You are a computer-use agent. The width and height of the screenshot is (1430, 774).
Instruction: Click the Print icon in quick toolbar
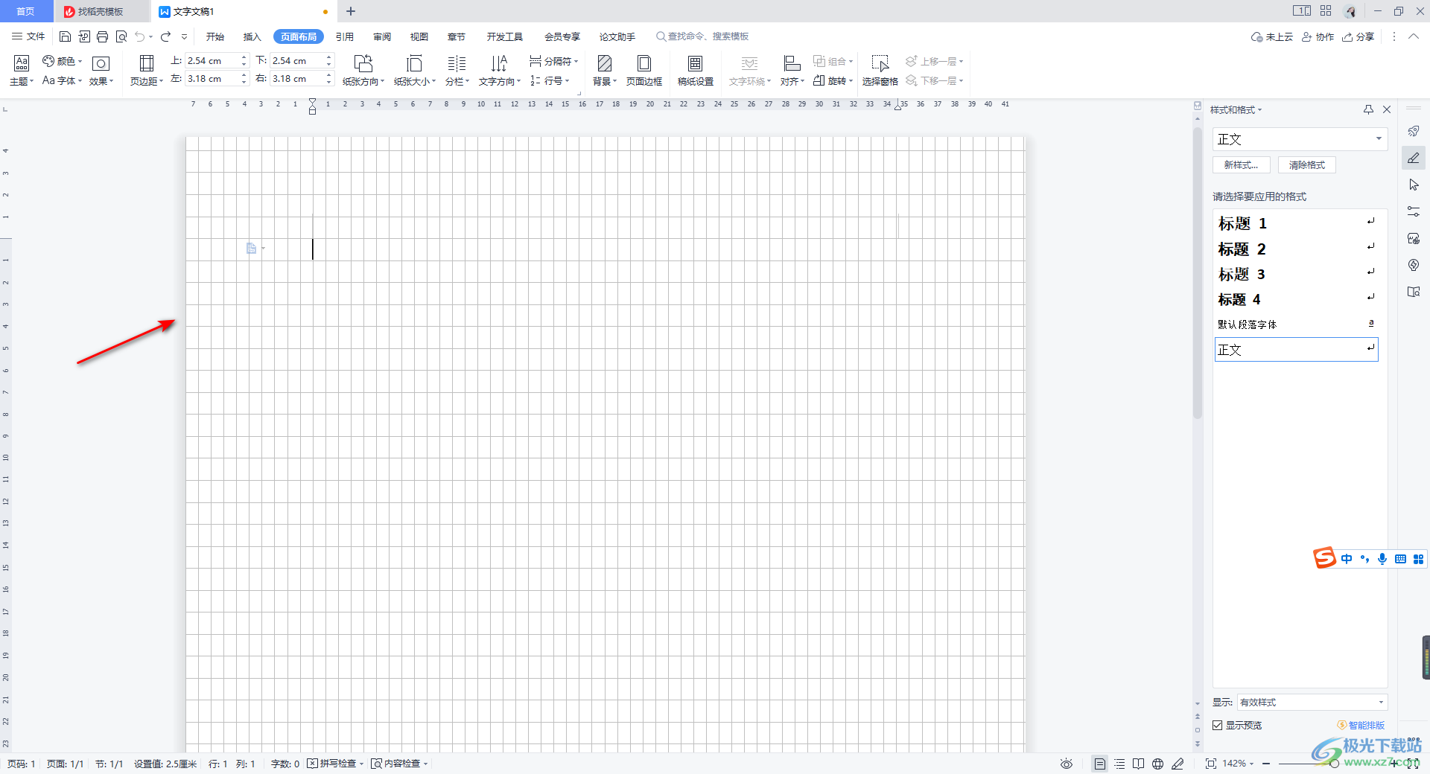pyautogui.click(x=103, y=36)
